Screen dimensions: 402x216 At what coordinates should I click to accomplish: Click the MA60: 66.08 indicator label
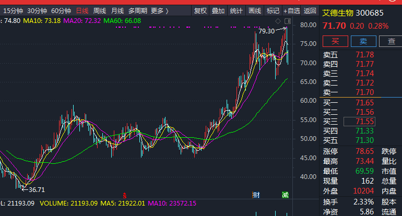pos(122,21)
